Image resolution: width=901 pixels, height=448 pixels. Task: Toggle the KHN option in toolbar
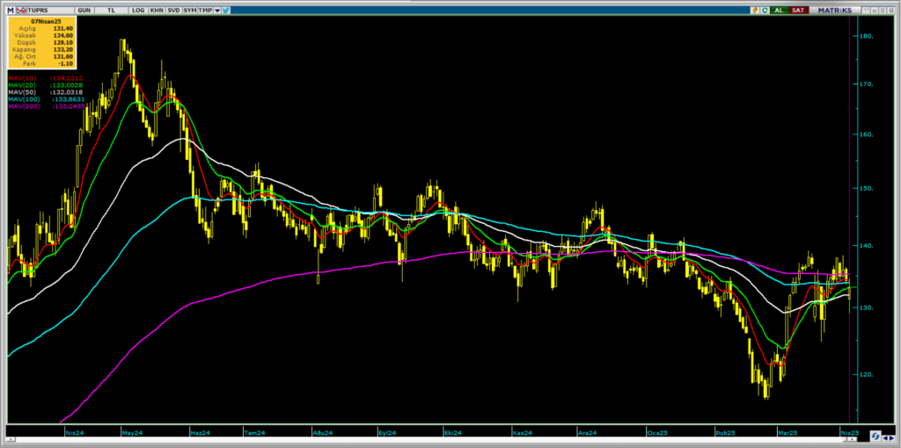[157, 10]
